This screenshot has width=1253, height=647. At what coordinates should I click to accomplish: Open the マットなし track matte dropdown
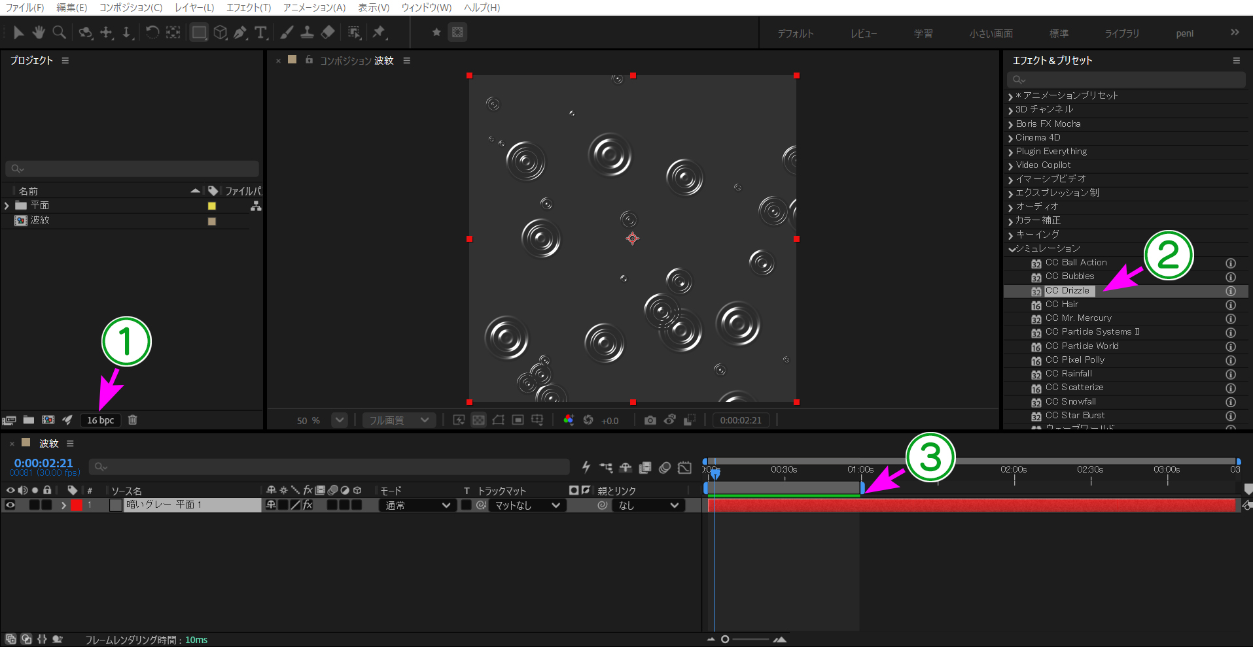(x=527, y=505)
